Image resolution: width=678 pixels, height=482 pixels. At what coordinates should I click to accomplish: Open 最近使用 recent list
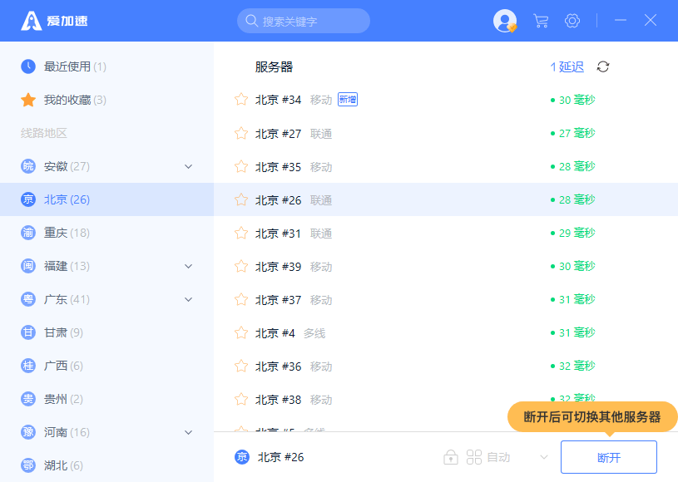click(75, 66)
